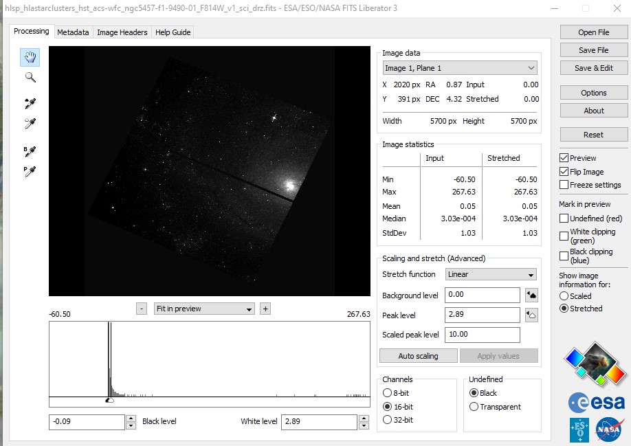Viewport: 631px width, 446px height.
Task: Switch to the Processing tab
Action: click(32, 32)
